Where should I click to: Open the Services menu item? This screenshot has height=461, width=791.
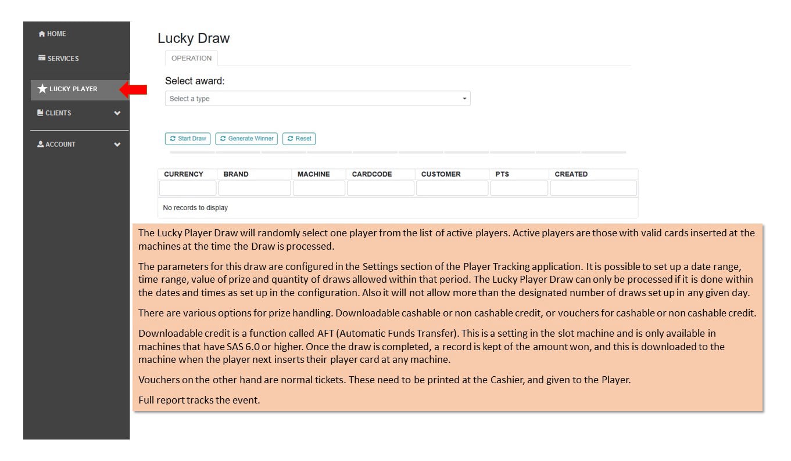tap(58, 58)
